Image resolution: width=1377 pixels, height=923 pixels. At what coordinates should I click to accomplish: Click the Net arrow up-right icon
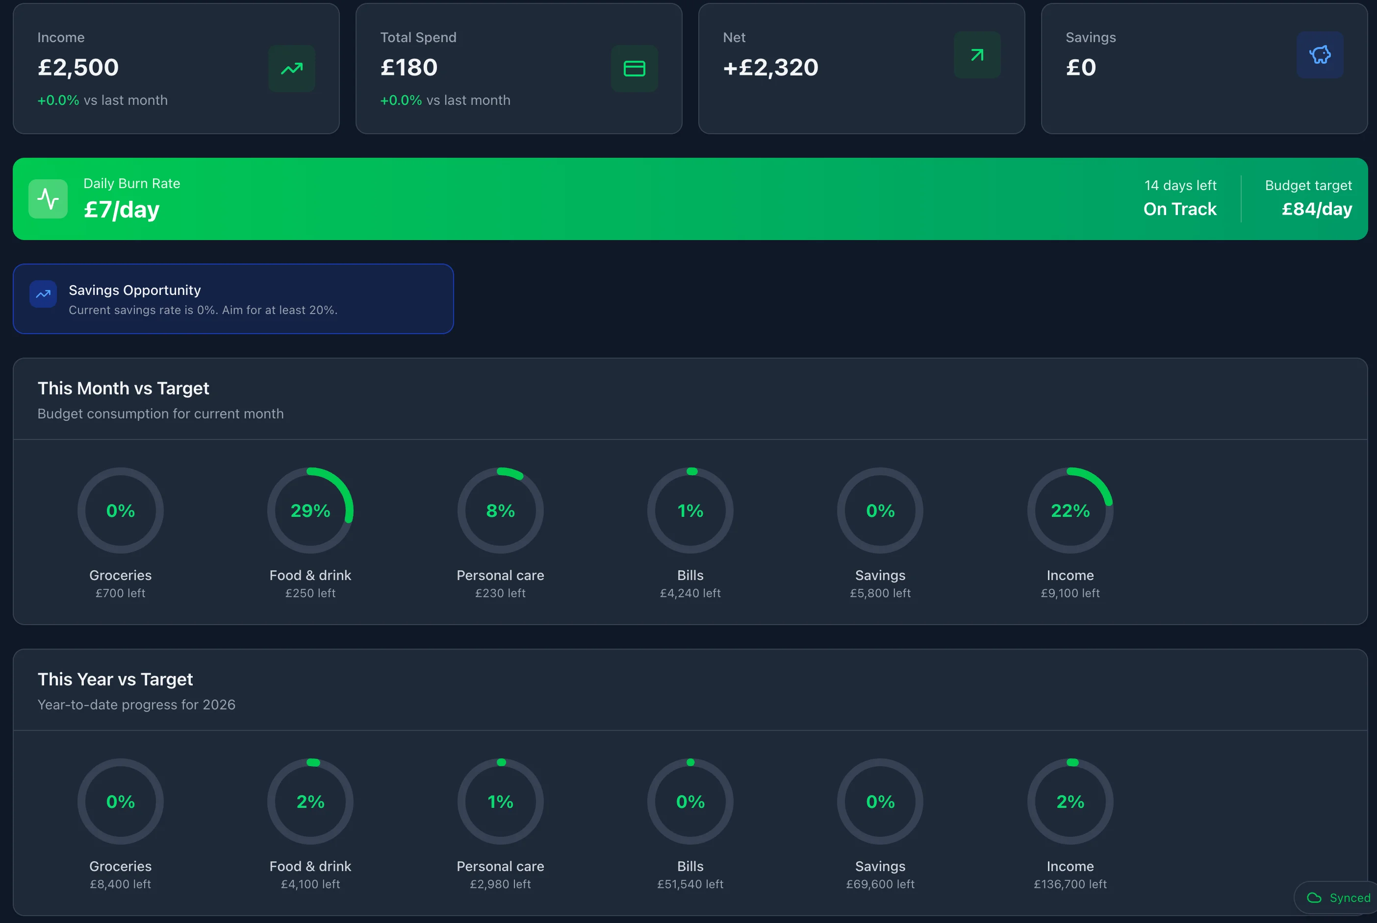(x=977, y=55)
